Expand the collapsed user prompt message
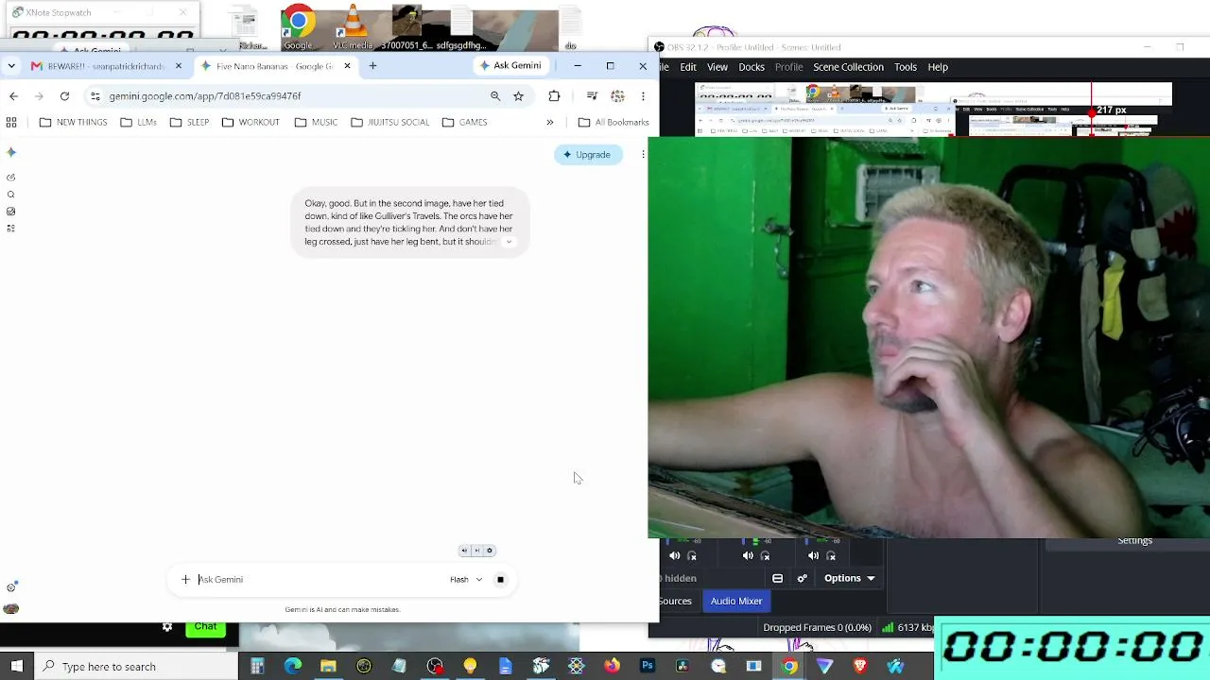The width and height of the screenshot is (1210, 680). pos(509,242)
